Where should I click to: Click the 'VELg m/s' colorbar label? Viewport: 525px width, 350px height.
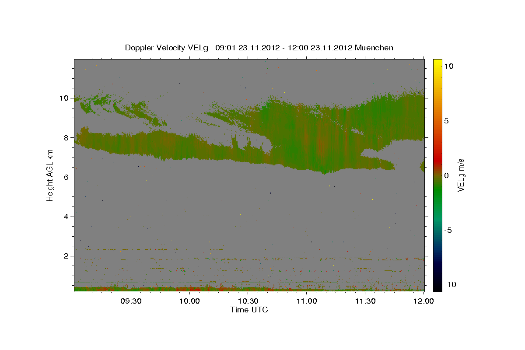click(x=461, y=175)
